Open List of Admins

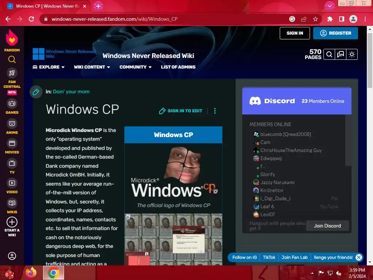(178, 67)
